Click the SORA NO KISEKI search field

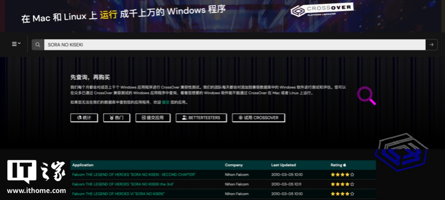click(x=234, y=45)
